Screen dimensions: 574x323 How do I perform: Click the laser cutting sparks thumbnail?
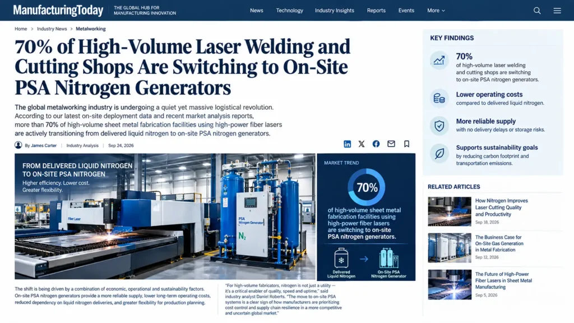(x=450, y=211)
